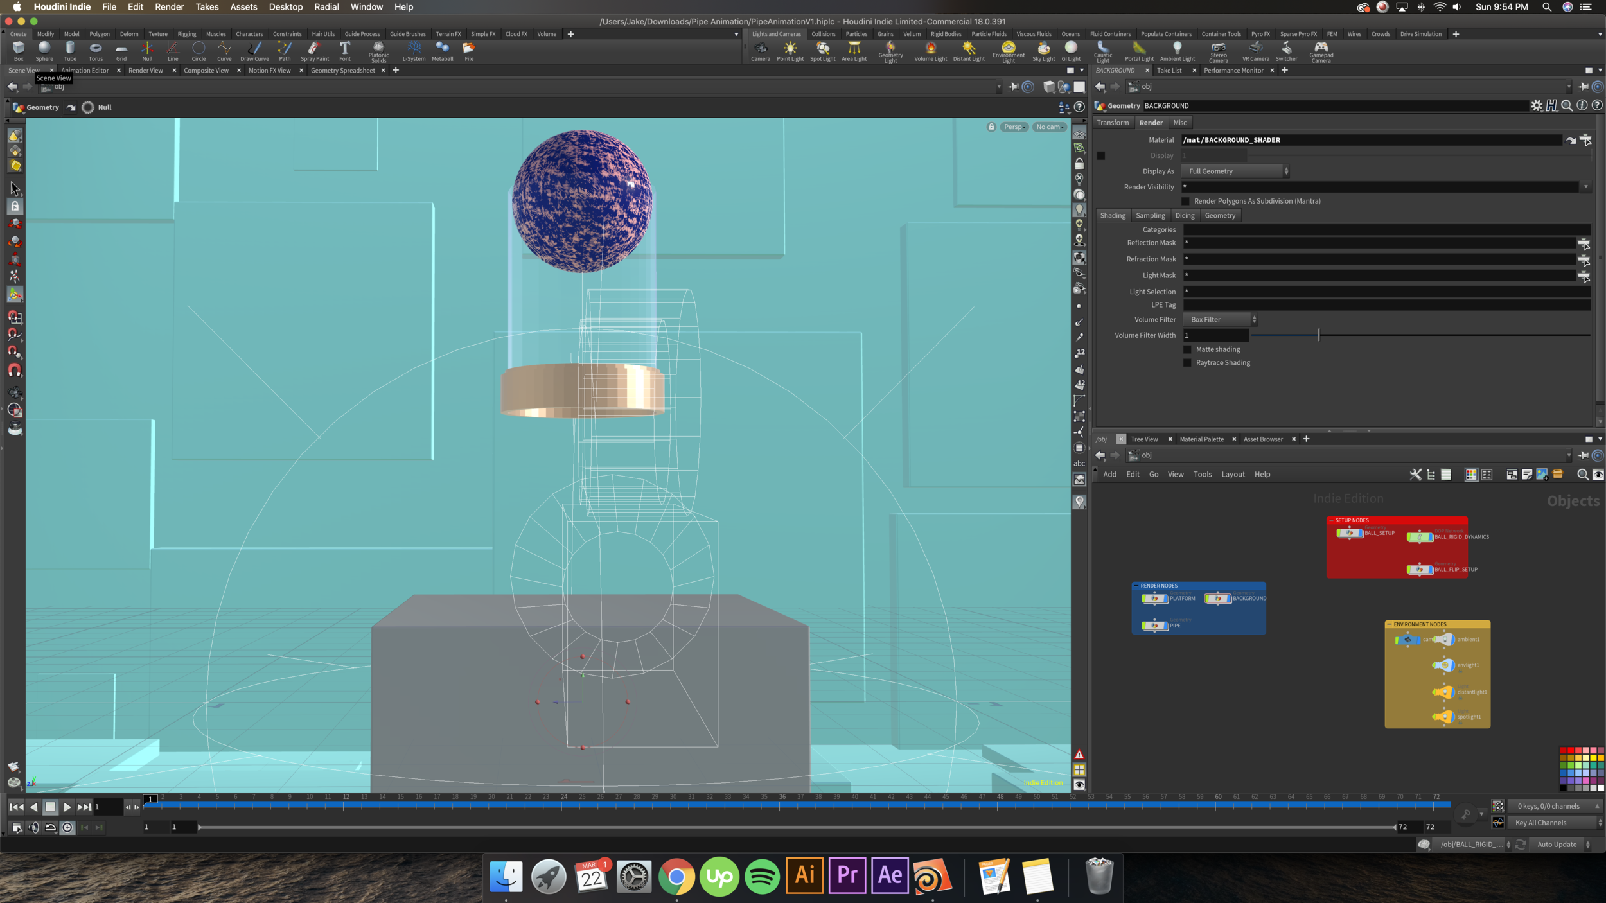
Task: Select the Torus shelf tool
Action: [95, 51]
